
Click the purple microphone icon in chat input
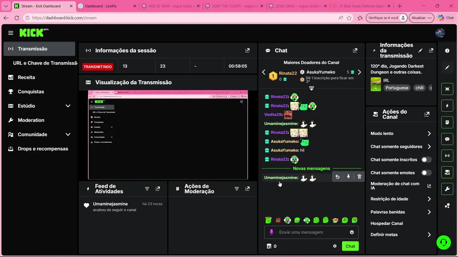point(271,232)
